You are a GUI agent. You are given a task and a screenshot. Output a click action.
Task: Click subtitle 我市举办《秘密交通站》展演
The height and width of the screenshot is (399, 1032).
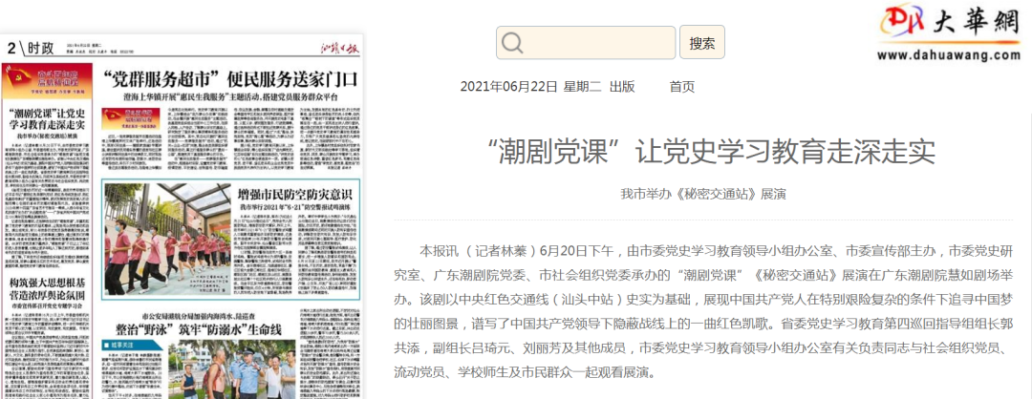pos(703,195)
